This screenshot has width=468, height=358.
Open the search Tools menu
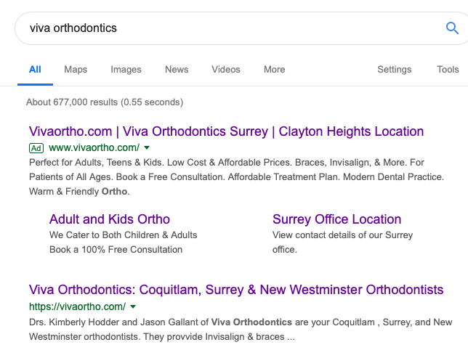[448, 70]
